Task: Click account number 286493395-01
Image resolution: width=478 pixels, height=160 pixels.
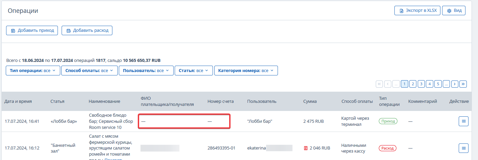Action: pos(221,148)
